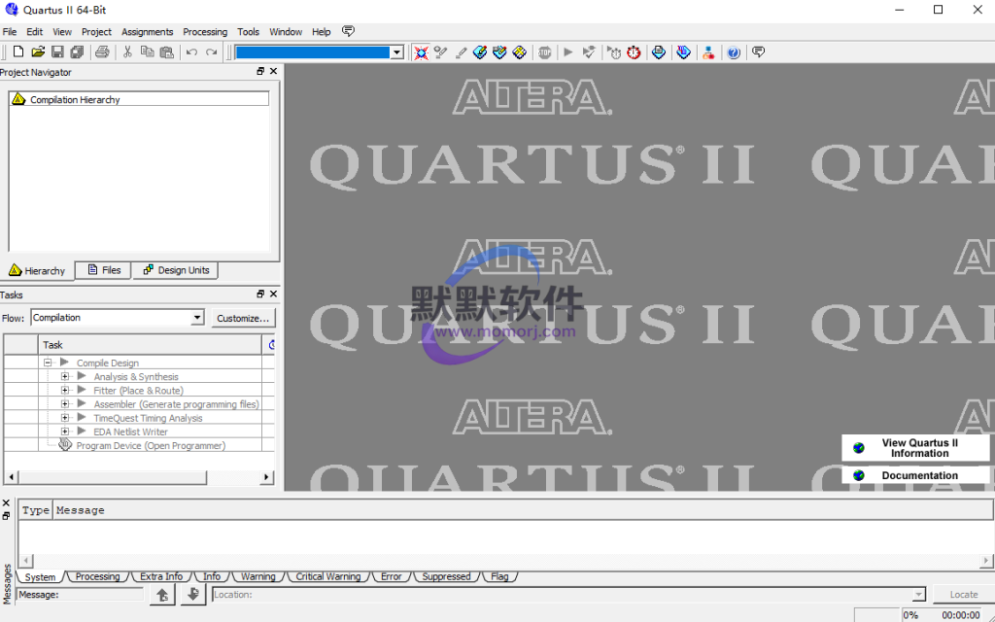Start Compilation with the play arrow icon
Viewport: 995px width, 622px height.
568,52
